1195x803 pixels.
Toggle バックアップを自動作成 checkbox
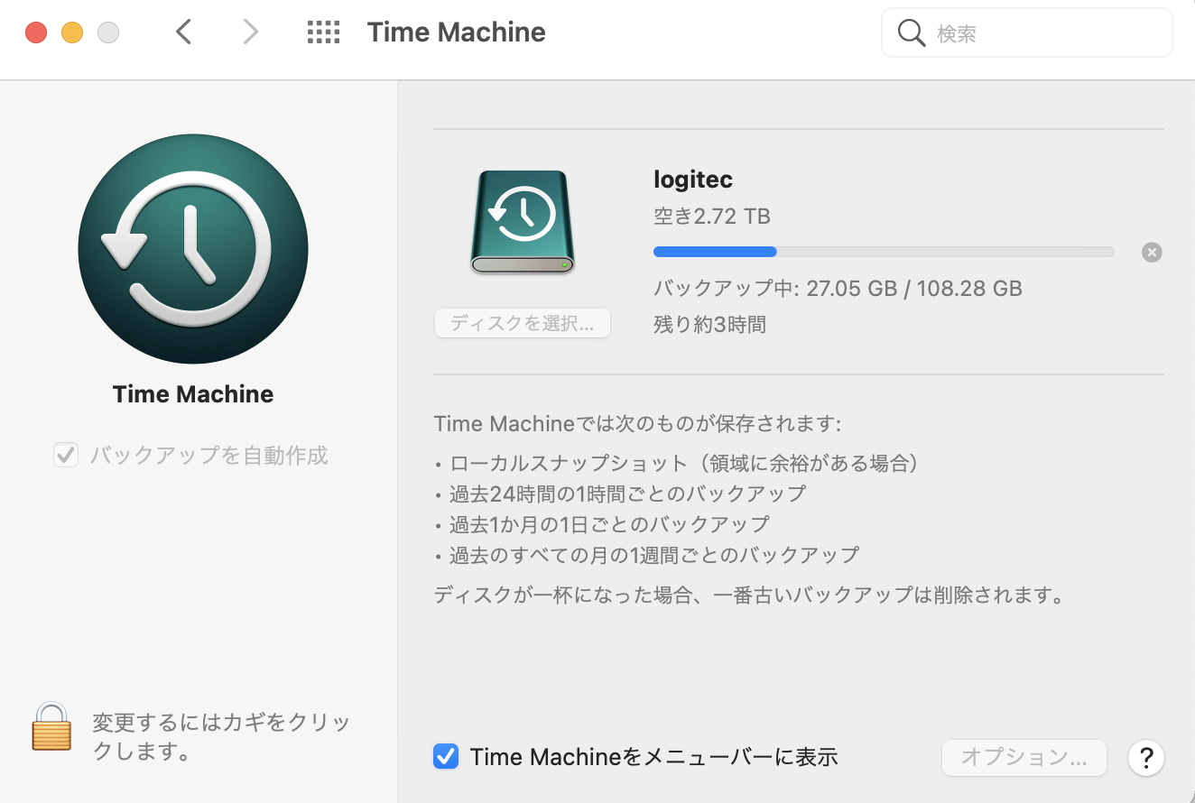click(x=66, y=455)
